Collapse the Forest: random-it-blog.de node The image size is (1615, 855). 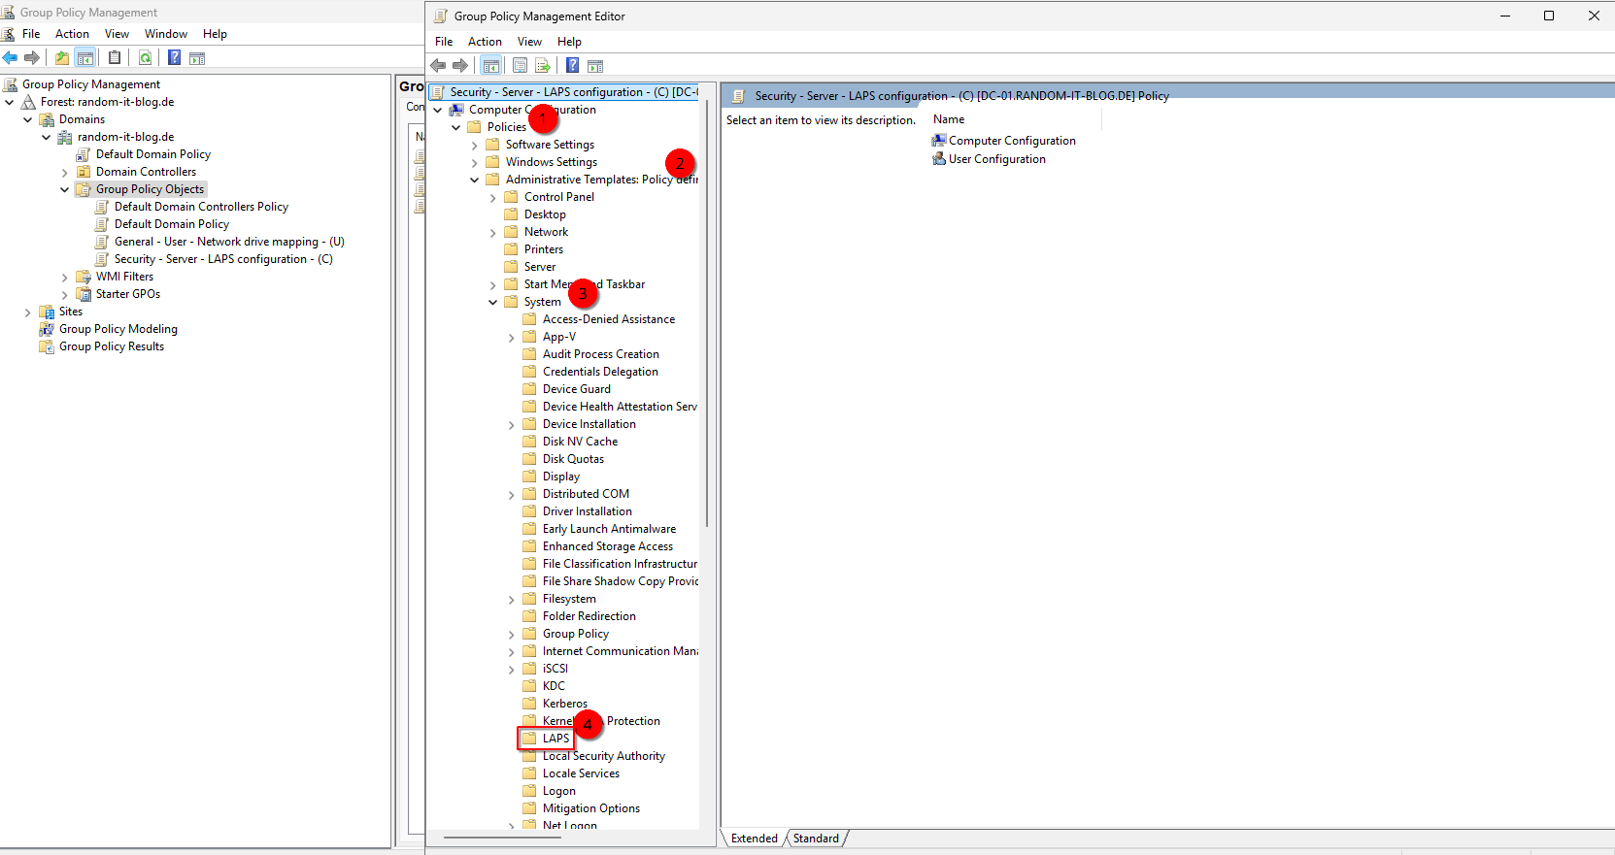coord(10,102)
